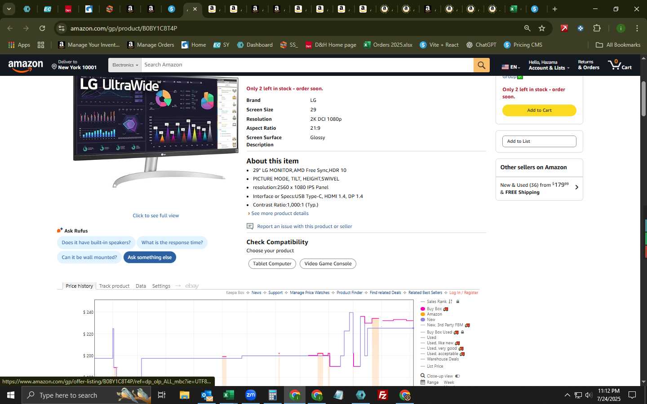Click the Sales Rank lock icon
This screenshot has width=647, height=404.
pos(458,302)
